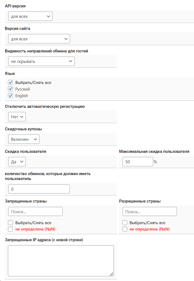
Task: Uncheck the Русский language checkbox
Action: pos(11,89)
